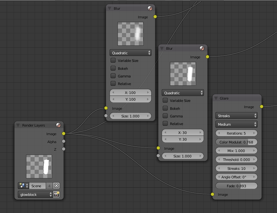Select the Render Layers node title
Screen dimensions: 277x213
[x=34, y=125]
